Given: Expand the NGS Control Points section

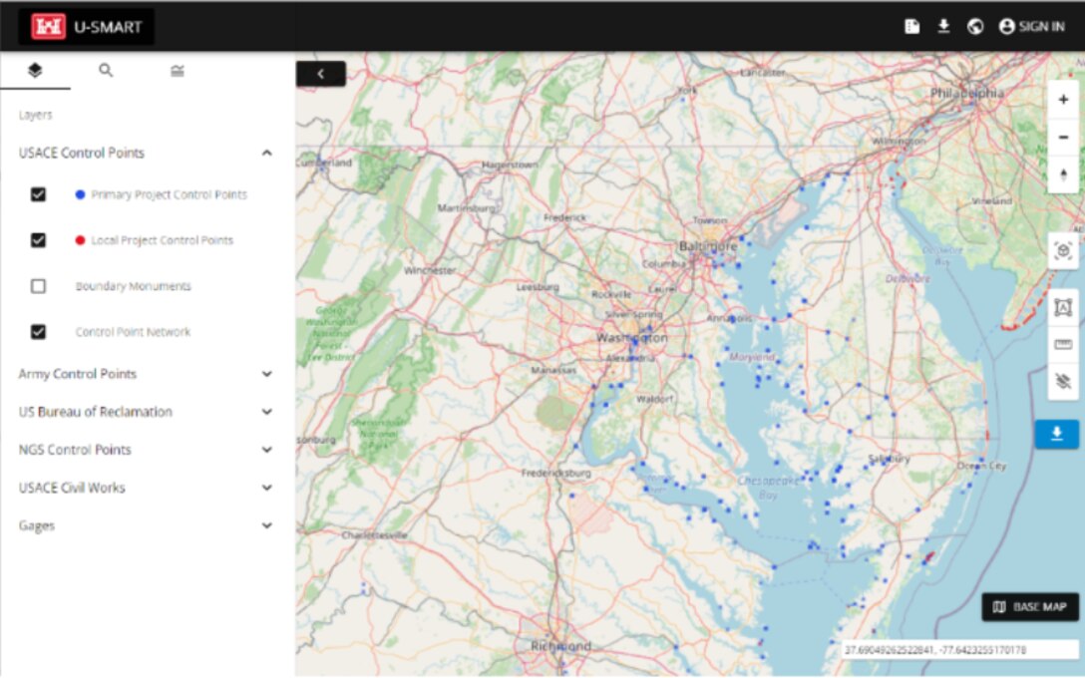Looking at the screenshot, I should tap(266, 450).
